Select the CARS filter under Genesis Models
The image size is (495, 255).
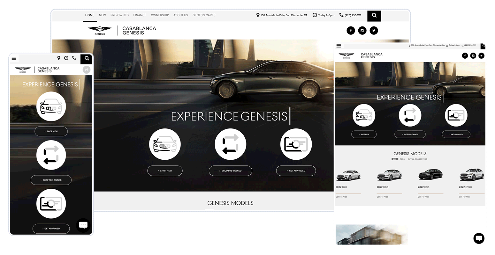pyautogui.click(x=402, y=159)
